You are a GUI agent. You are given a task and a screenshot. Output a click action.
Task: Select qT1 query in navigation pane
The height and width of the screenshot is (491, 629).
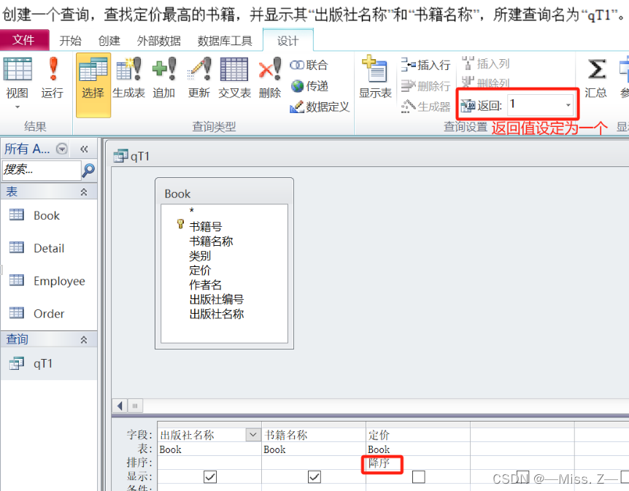click(x=49, y=363)
